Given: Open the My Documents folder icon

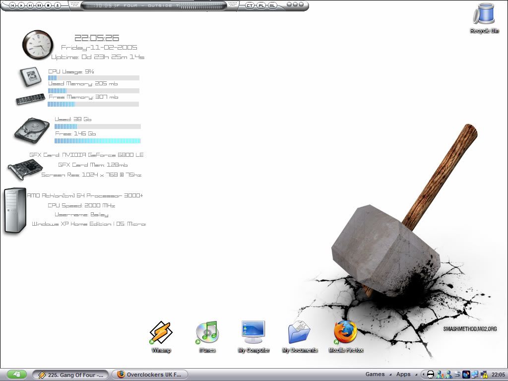Looking at the screenshot, I should 299,332.
